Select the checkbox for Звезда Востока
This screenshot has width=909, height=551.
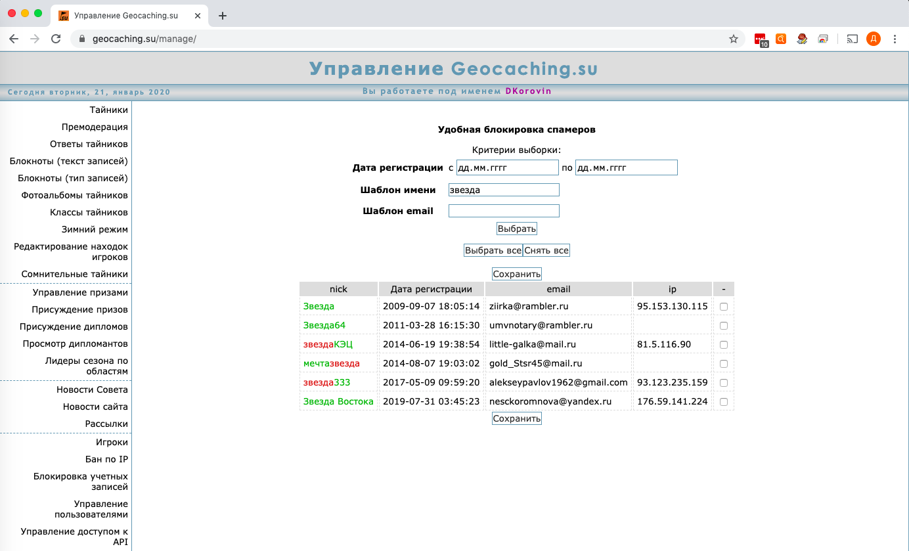(x=723, y=402)
